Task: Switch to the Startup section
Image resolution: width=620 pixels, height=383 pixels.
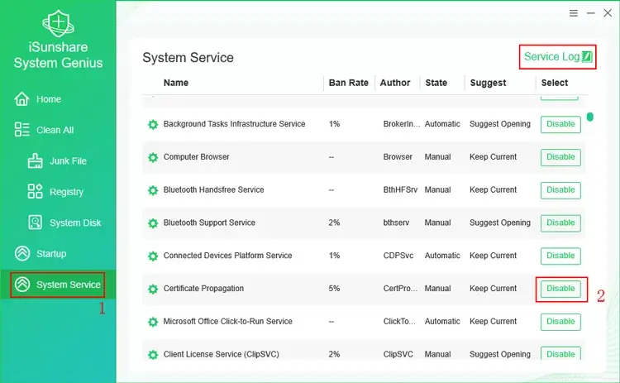Action: [x=51, y=254]
